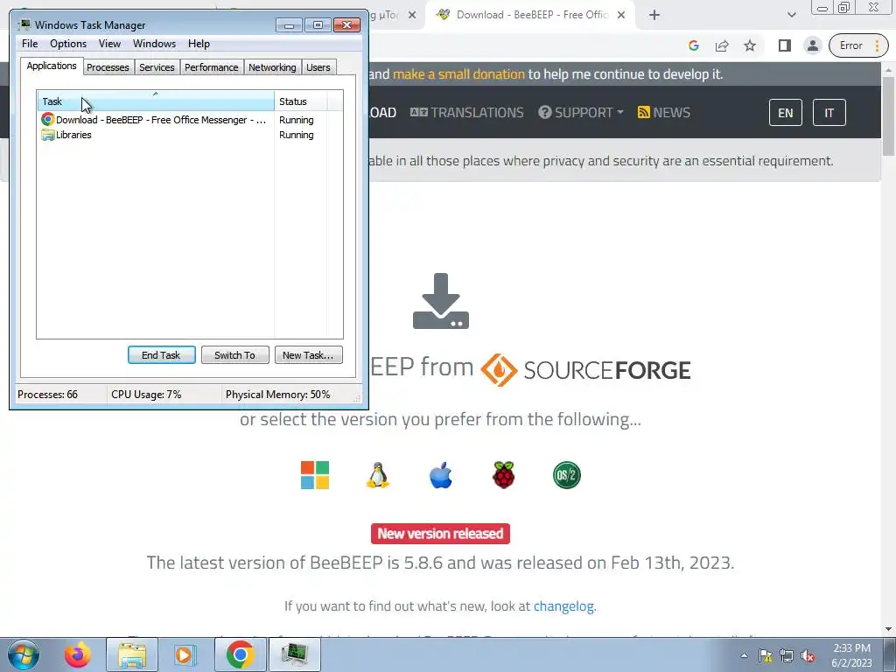Viewport: 896px width, 672px height.
Task: Switch to the Performance tab
Action: 212,67
